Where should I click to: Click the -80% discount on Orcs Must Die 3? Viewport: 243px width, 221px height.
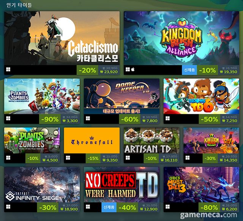click(x=209, y=207)
